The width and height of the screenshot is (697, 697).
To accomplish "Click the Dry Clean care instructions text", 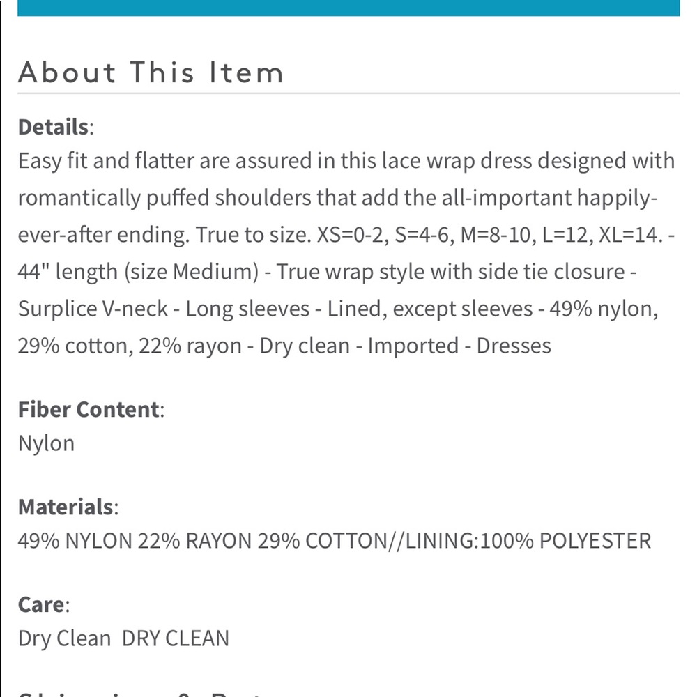I will click(123, 638).
